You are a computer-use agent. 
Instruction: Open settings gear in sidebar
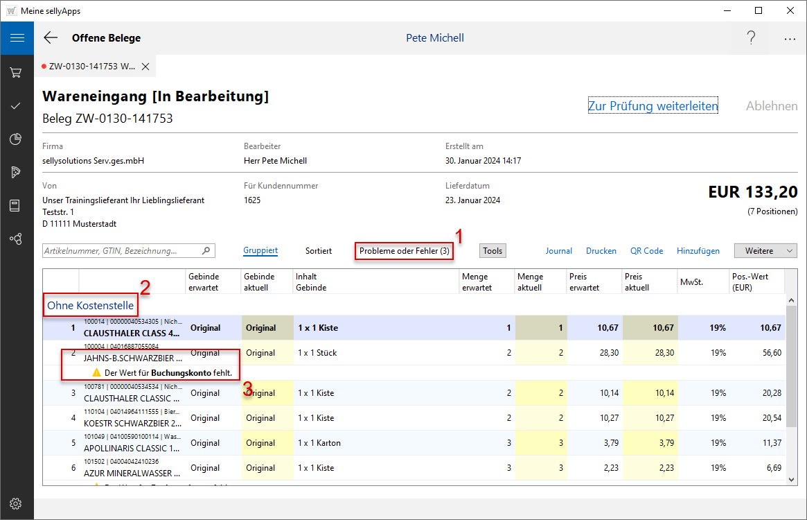16,503
